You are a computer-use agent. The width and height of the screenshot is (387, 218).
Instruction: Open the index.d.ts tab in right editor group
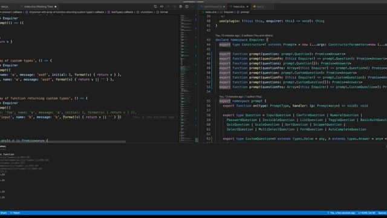point(239,7)
